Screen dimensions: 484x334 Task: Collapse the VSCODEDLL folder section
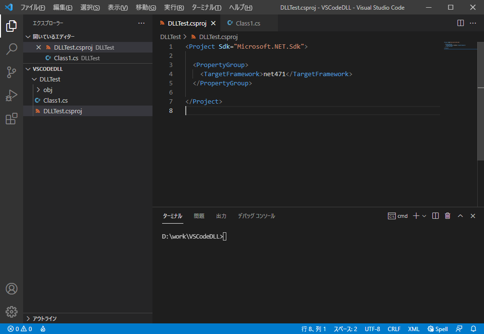tap(88, 69)
